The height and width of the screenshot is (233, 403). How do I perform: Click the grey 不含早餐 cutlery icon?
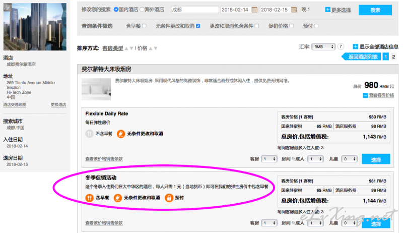[x=89, y=134]
